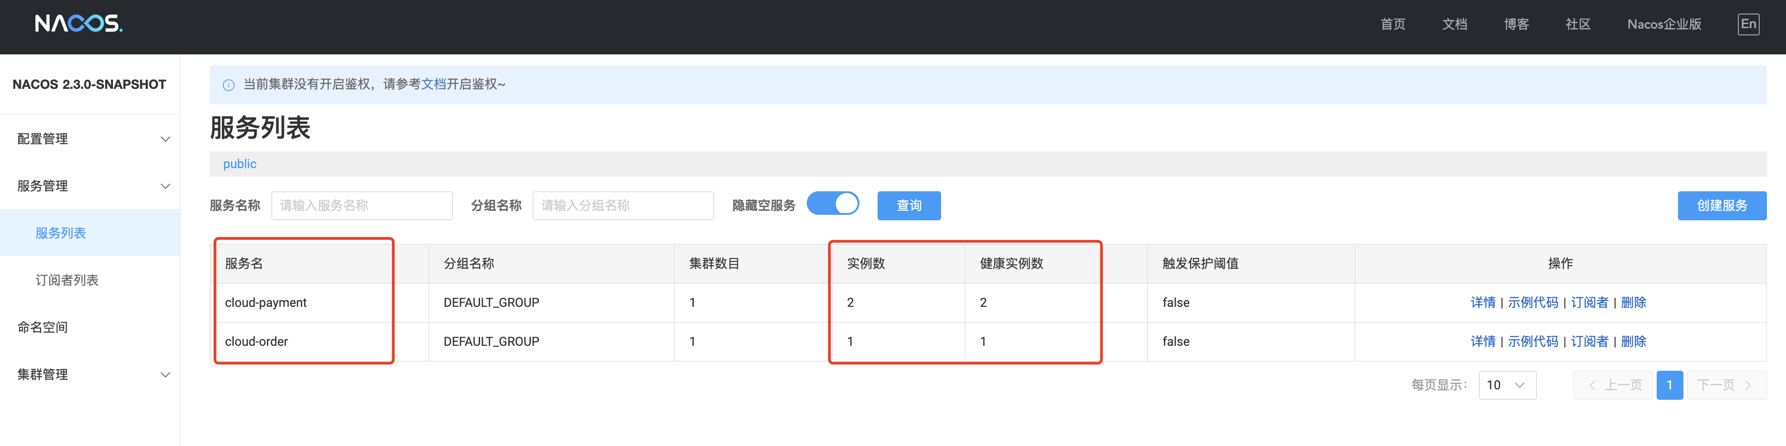Click the 创建服务 button
The image size is (1786, 446).
(x=1722, y=205)
